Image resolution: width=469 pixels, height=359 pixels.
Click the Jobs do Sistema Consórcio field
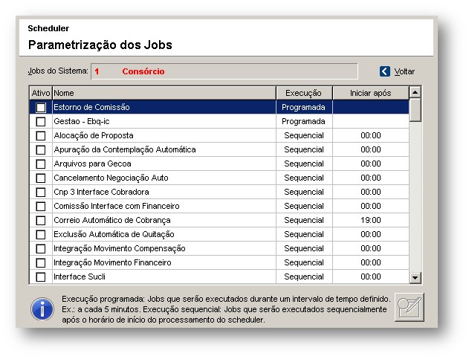224,71
